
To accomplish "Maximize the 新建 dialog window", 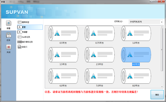I will click(x=156, y=1).
